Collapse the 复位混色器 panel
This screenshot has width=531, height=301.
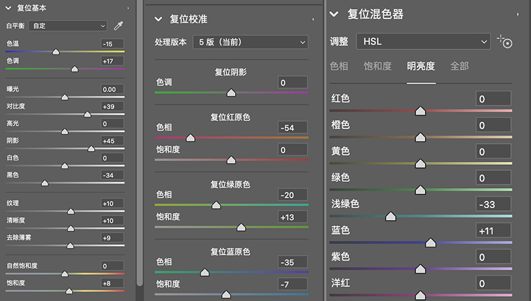334,14
